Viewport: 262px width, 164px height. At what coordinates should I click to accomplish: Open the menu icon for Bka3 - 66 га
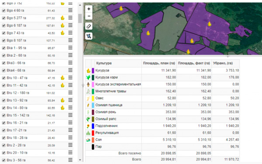point(70,63)
